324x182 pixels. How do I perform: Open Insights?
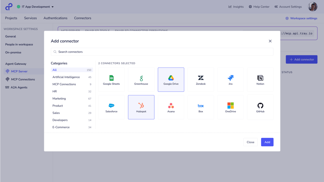(236, 7)
